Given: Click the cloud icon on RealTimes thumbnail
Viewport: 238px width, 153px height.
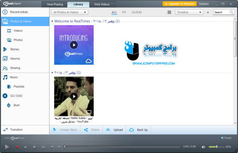Looking at the screenshot, I should [x=89, y=61].
